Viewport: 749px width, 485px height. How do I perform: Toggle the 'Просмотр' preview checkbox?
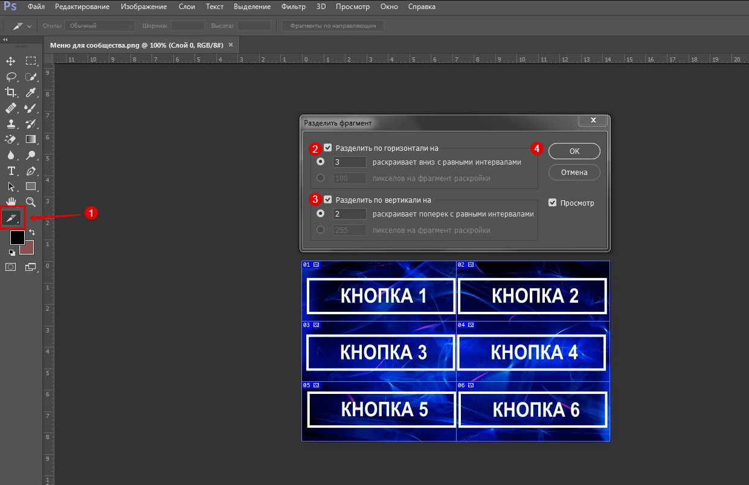click(x=553, y=203)
